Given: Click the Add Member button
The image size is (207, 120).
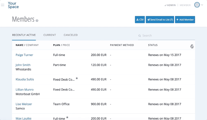Looking at the screenshot, I should pos(185,20).
